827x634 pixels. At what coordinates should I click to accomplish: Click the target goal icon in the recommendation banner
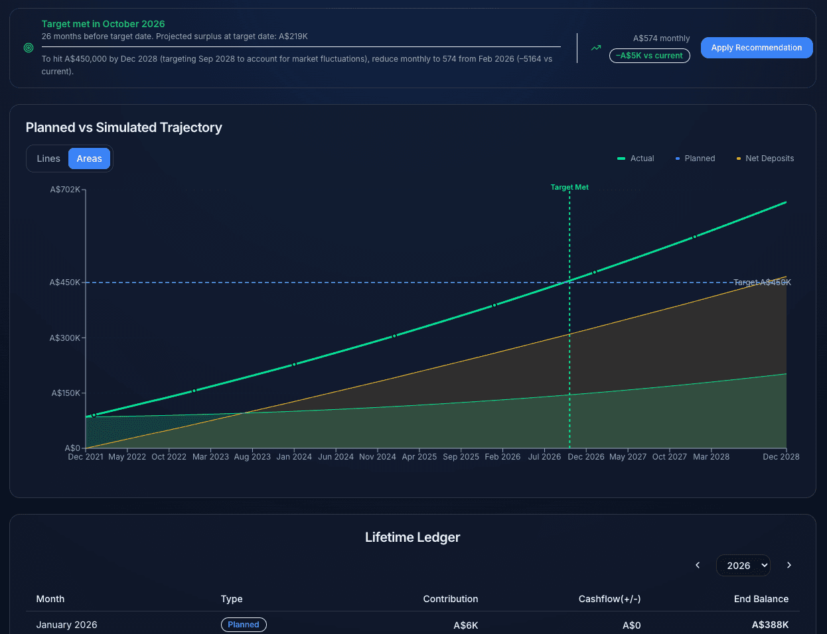27,47
